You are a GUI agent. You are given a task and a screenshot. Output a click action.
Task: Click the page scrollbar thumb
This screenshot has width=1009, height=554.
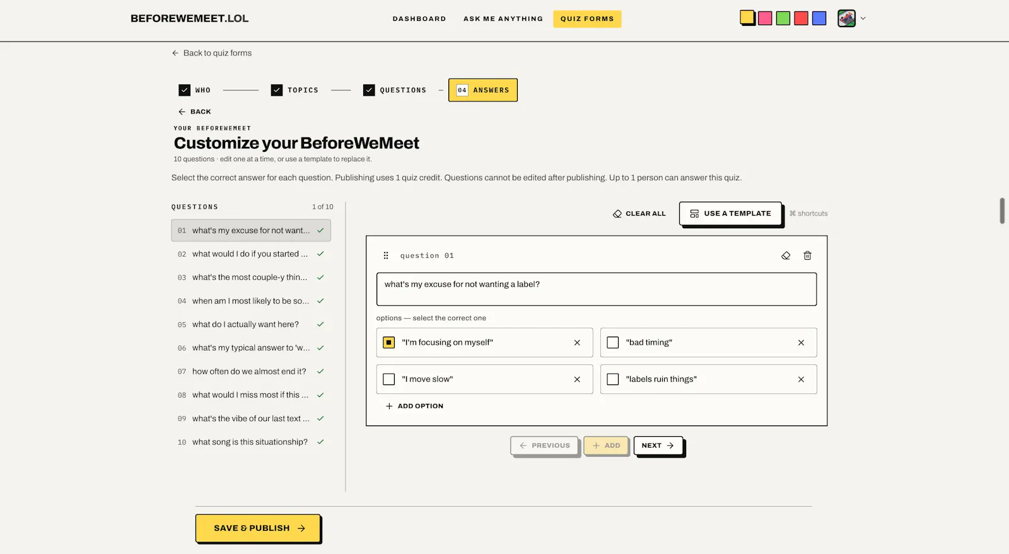(x=1002, y=211)
